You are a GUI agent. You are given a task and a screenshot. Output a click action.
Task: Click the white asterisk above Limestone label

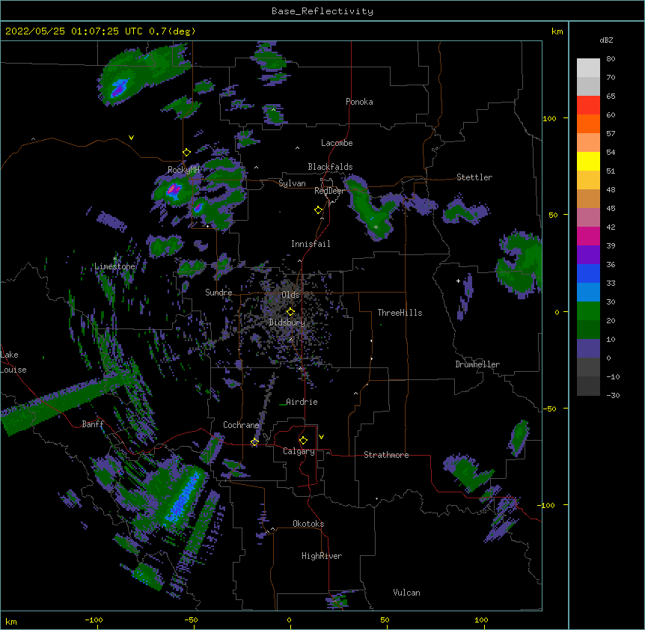pyautogui.click(x=114, y=259)
